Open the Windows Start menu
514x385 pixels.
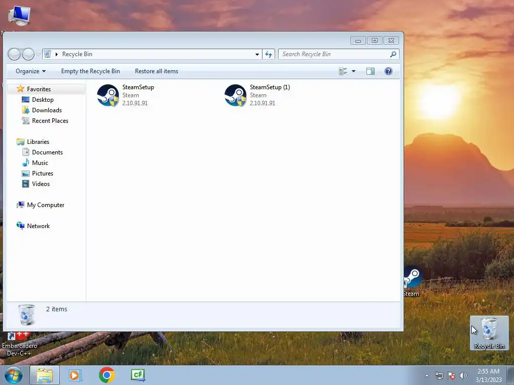click(14, 375)
